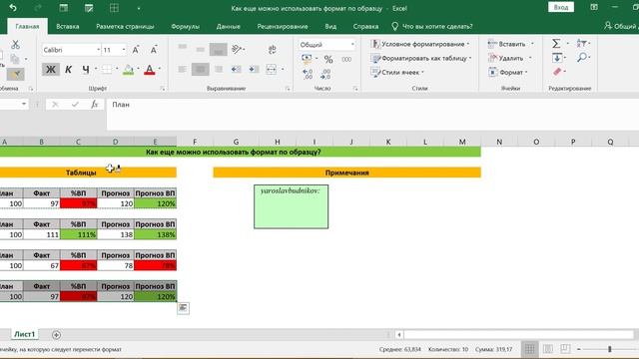
Task: Toggle middle vertical alignment
Action: pos(201,49)
